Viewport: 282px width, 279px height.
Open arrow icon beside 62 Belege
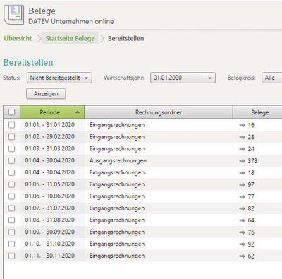click(242, 256)
